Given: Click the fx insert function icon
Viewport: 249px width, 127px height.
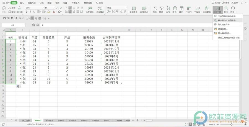Looking at the screenshot, I should (x=37, y=25).
